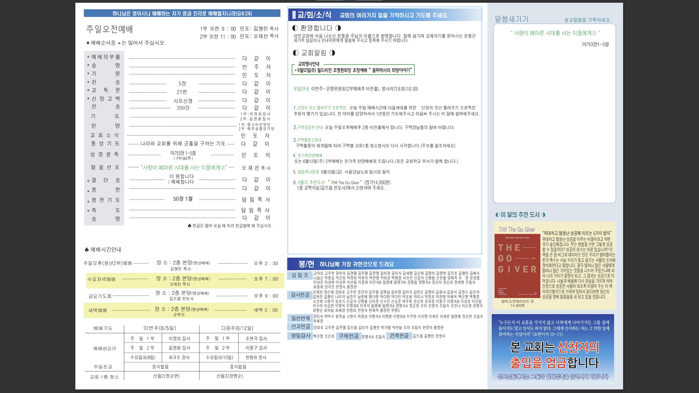699x393 pixels.
Task: Select the 환영합니다 heading
Action: (316, 28)
